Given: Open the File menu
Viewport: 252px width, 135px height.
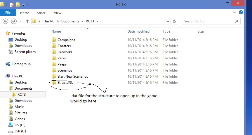Looking at the screenshot, I should point(8,13).
